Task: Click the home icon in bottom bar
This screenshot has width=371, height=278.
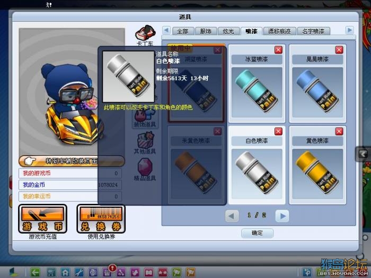Action: point(65,272)
